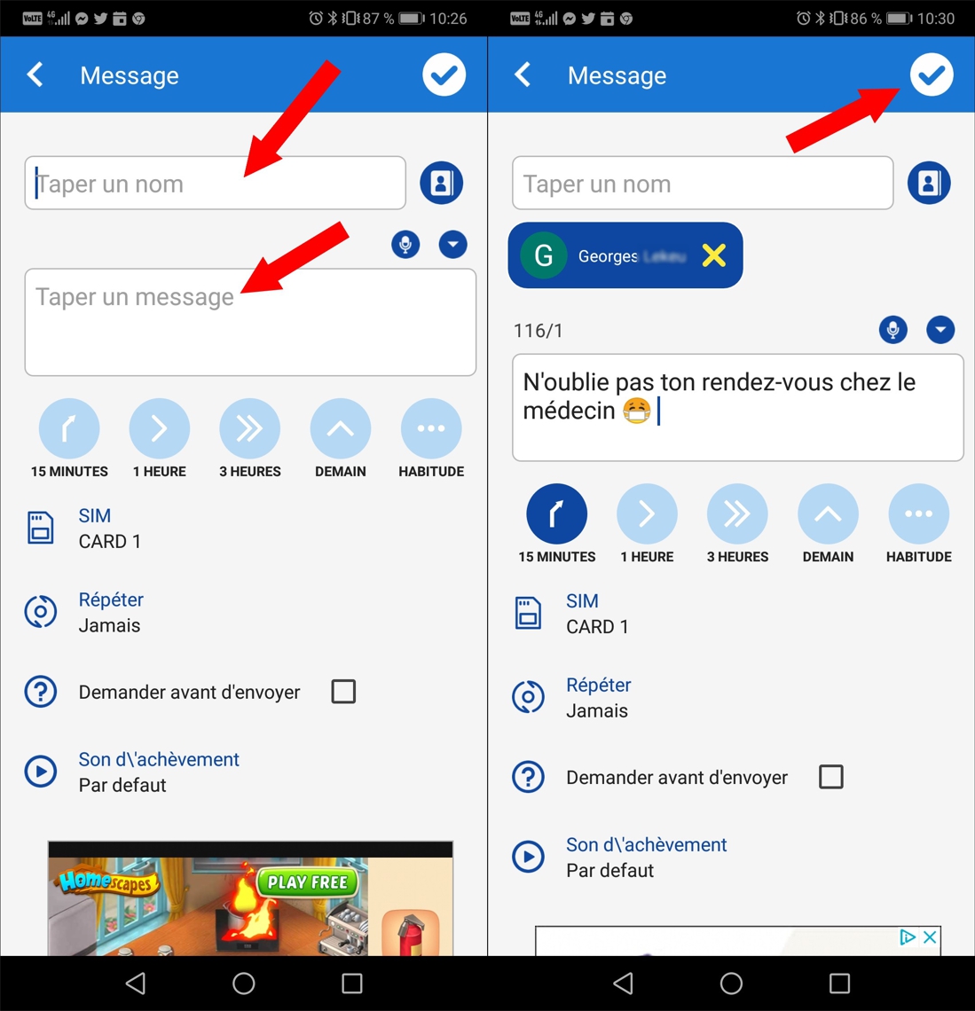This screenshot has width=975, height=1011.
Task: Tap the contacts icon beside the empty name field on the left screen
Action: pos(441,183)
